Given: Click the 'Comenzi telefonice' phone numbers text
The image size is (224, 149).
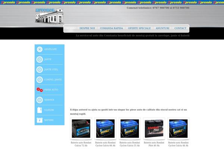Looking at the screenshot, I should tap(158, 8).
